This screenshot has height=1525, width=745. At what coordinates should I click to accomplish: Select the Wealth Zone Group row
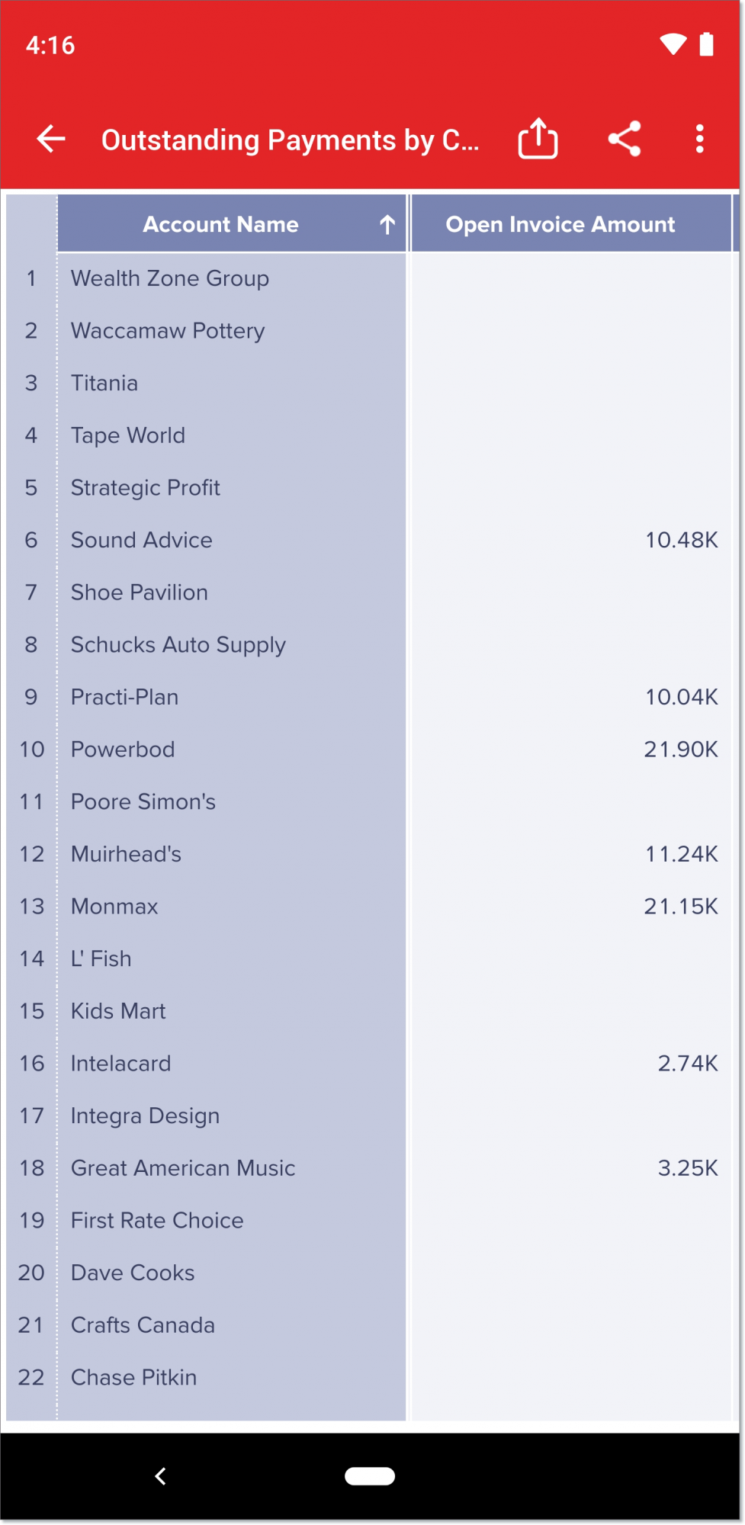[170, 278]
